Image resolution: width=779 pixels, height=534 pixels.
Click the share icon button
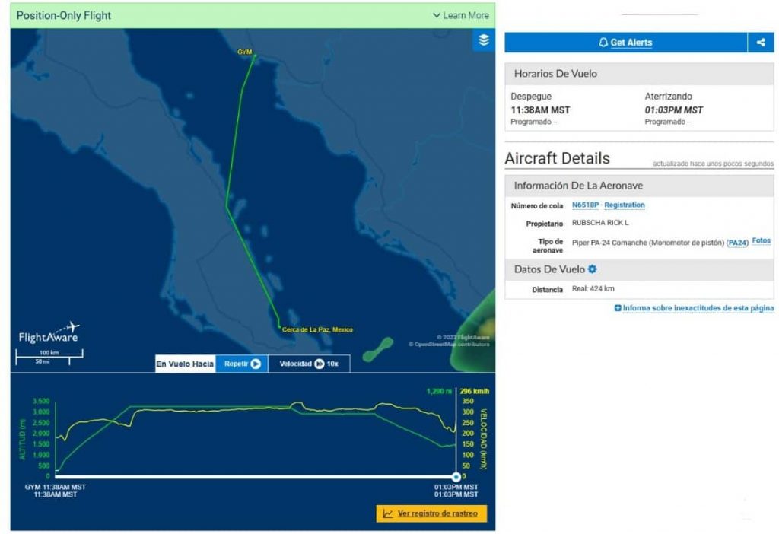[760, 43]
